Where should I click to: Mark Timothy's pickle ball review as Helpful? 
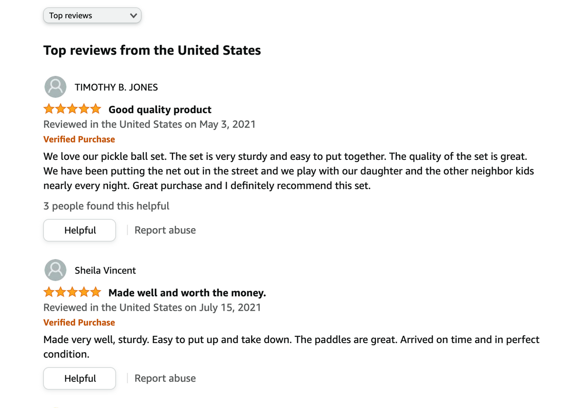tap(80, 230)
